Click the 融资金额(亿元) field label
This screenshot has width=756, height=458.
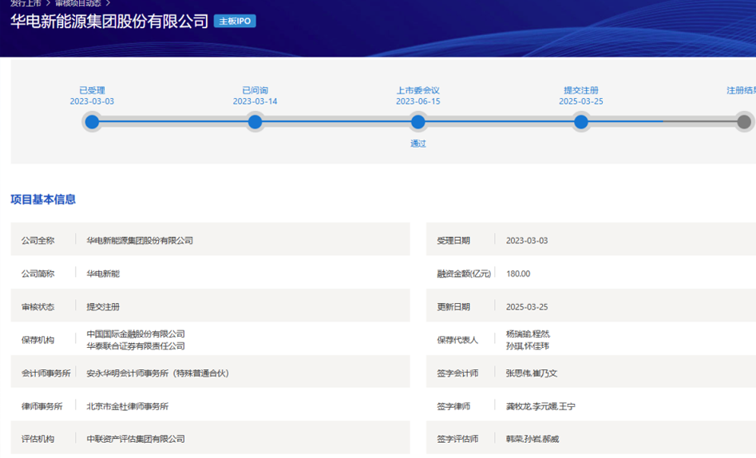(464, 274)
